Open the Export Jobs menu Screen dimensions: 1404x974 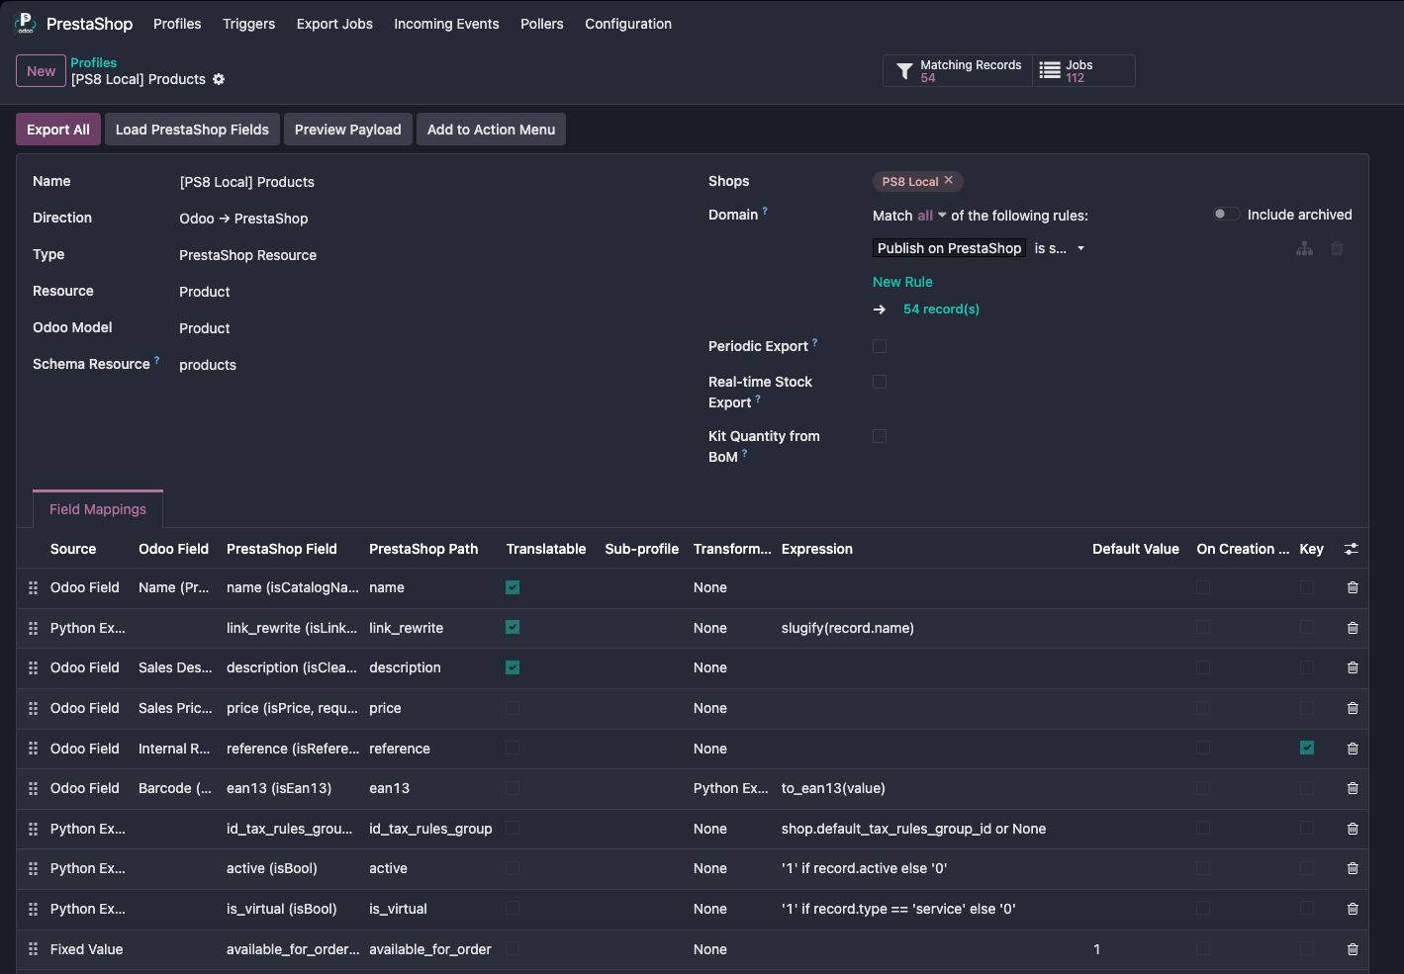(334, 24)
